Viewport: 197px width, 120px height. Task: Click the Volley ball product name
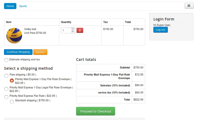point(30,29)
